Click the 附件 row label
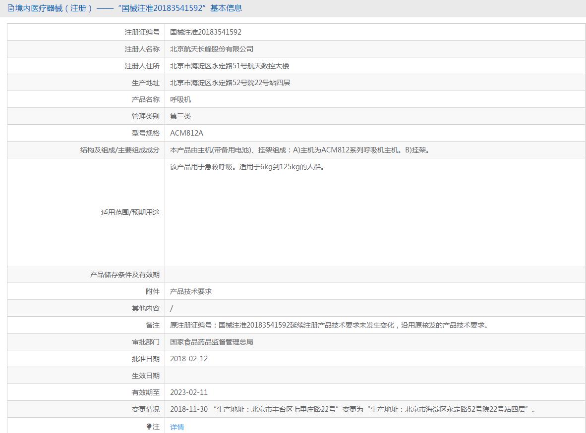Screen dimensions: 586x433 (153, 291)
